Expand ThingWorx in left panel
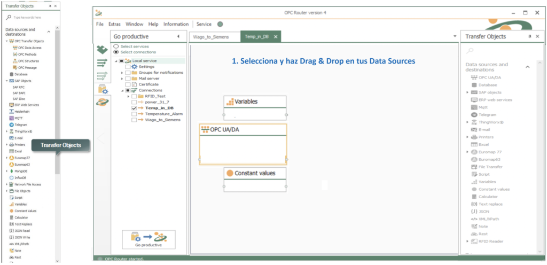The height and width of the screenshot is (265, 547). (6, 131)
